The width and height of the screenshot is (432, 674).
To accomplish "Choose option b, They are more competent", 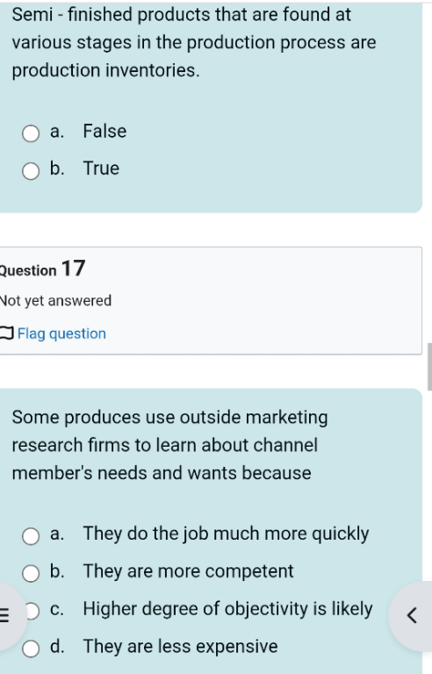I will tap(31, 573).
